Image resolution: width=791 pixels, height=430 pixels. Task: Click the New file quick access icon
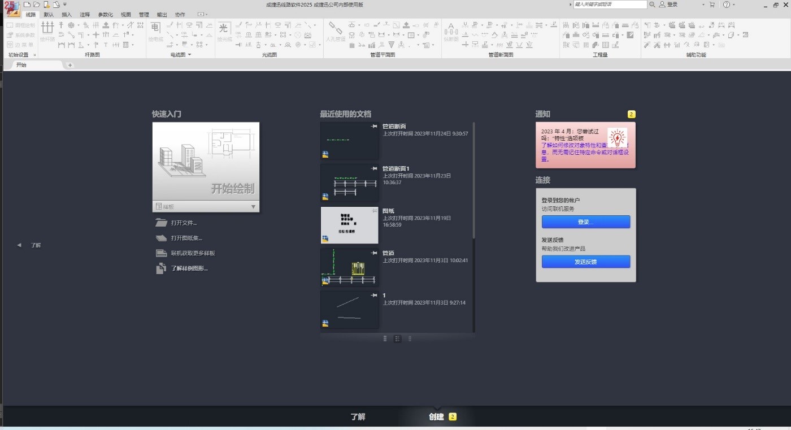coord(27,5)
